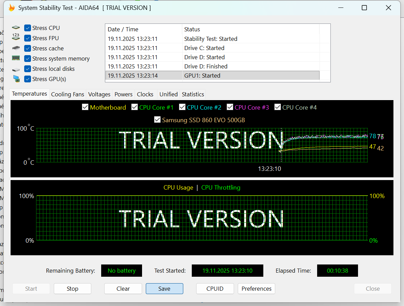Stop the running stability test
Viewport: 404px width, 306px height.
(x=72, y=289)
